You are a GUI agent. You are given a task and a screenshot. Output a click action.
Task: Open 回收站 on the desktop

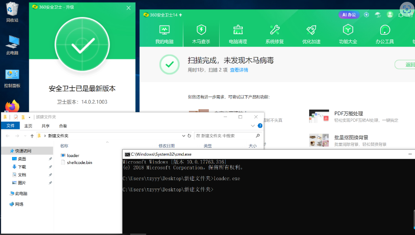[12, 13]
